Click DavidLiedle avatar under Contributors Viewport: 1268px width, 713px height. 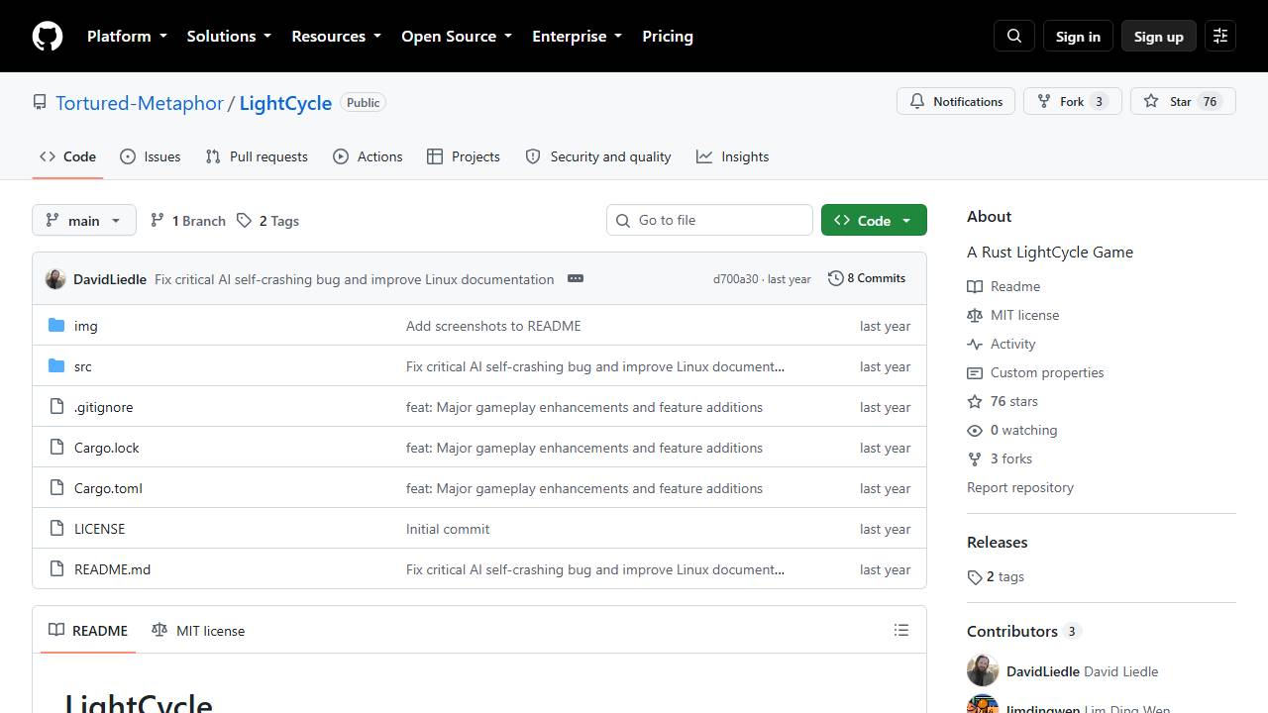click(983, 670)
